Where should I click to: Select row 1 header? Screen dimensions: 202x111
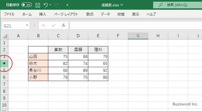pyautogui.click(x=4, y=43)
